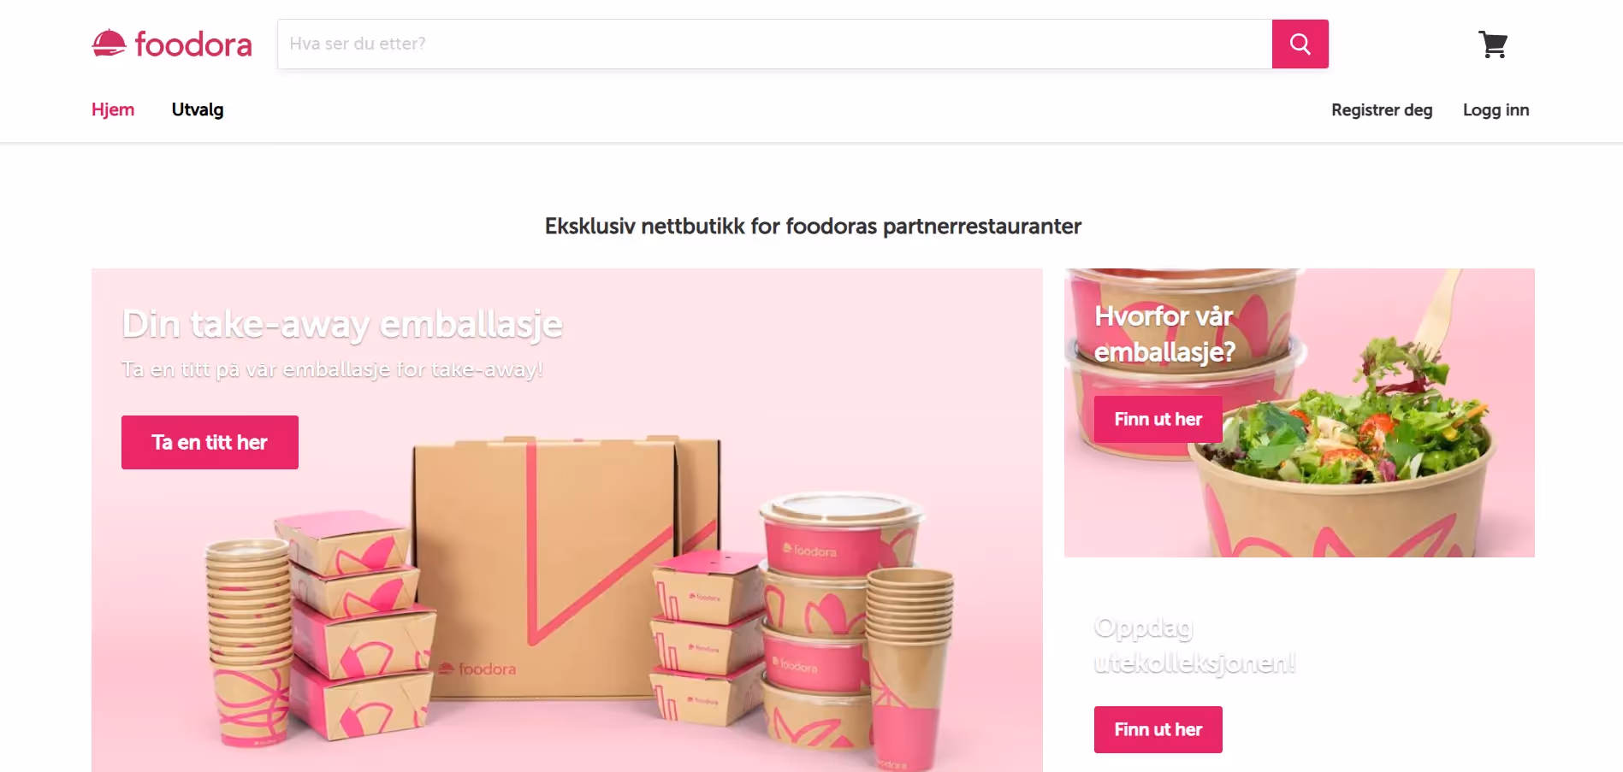Click 'Finn ut her' under Hvorfor vår emballasje

coord(1158,419)
